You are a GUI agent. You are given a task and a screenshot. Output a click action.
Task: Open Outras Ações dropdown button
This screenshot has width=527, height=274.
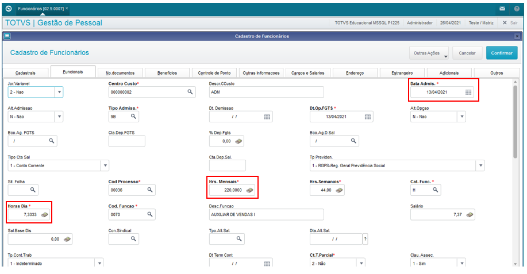click(x=429, y=53)
